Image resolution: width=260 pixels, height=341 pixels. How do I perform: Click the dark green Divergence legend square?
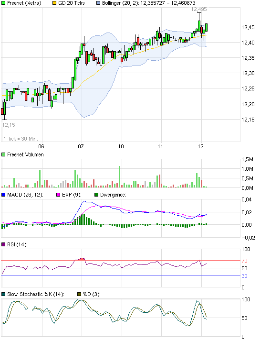(x=96, y=195)
